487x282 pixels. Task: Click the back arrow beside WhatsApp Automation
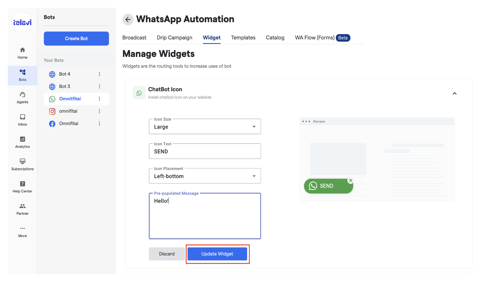pyautogui.click(x=128, y=19)
